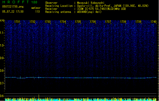This screenshot has height=101, width=159.
Task: Click the meteor count label
Action: [36, 8]
